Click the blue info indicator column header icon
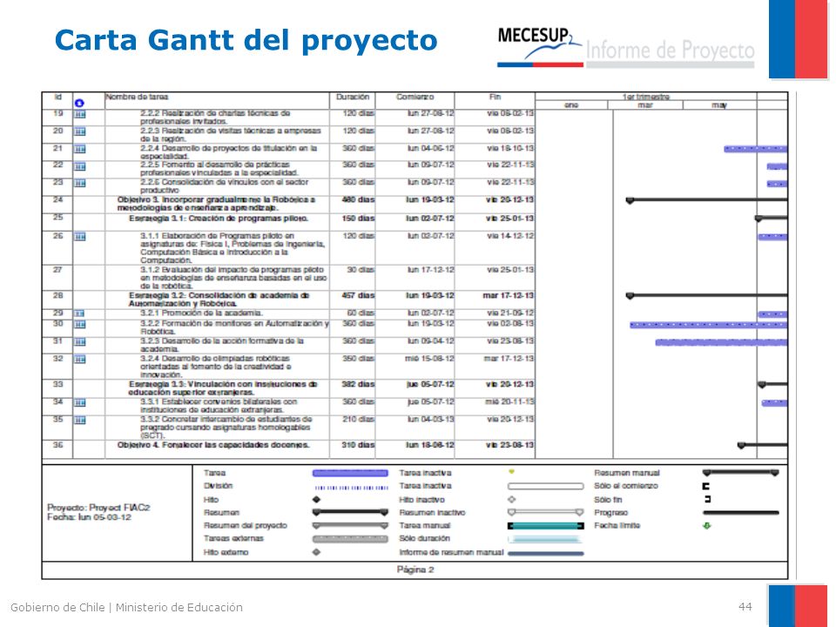836x627 pixels. [x=79, y=103]
